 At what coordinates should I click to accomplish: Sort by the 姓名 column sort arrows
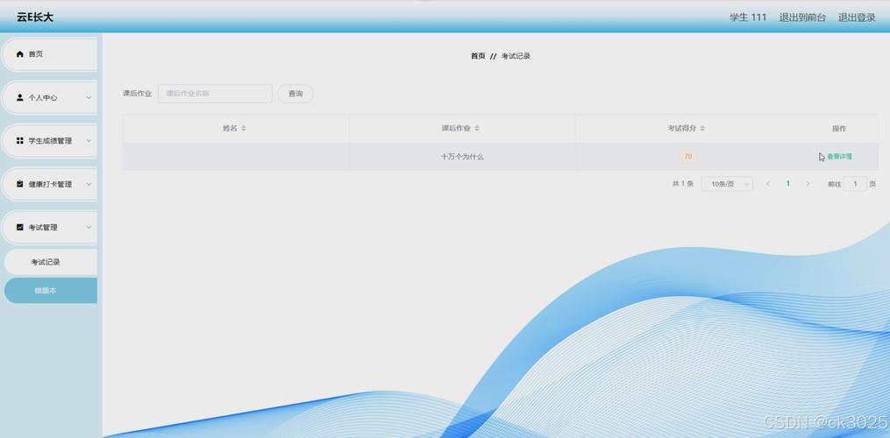pyautogui.click(x=244, y=128)
